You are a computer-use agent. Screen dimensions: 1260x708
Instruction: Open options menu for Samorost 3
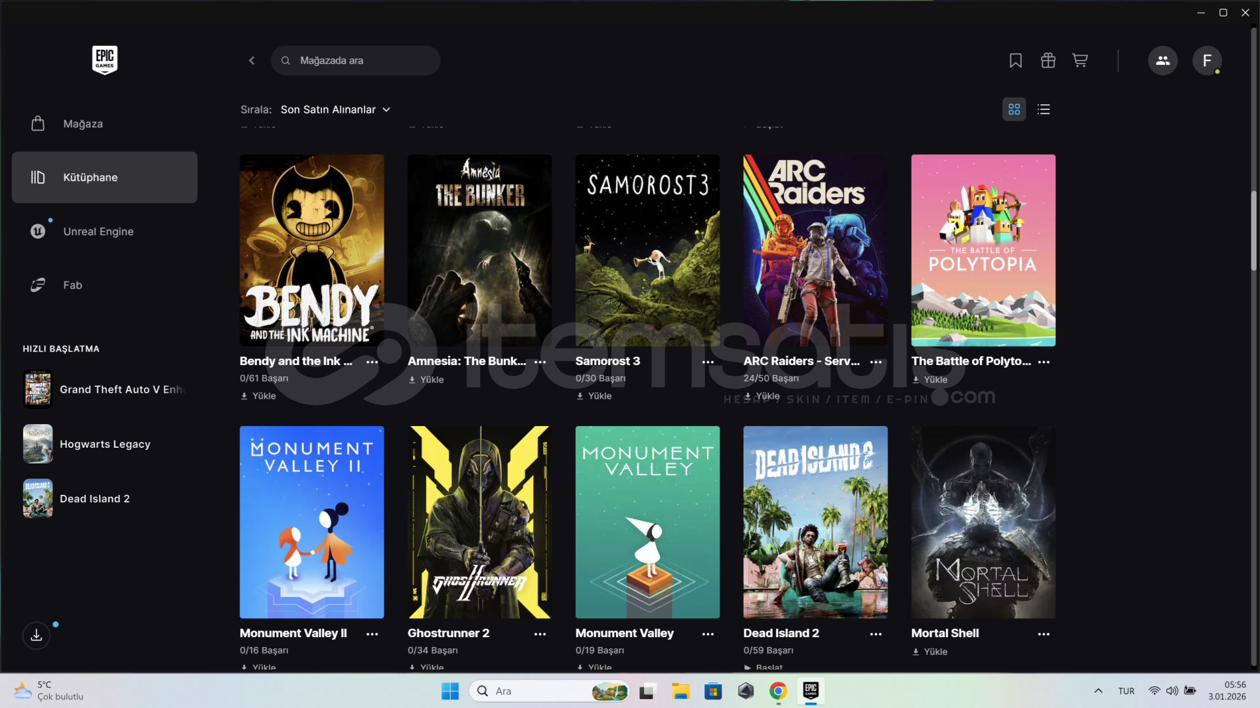tap(708, 362)
